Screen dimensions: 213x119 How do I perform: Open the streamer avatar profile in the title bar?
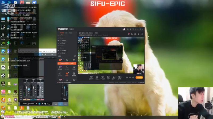click(124, 29)
